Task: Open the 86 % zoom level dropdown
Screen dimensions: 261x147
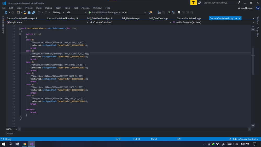Action: [x=16, y=129]
